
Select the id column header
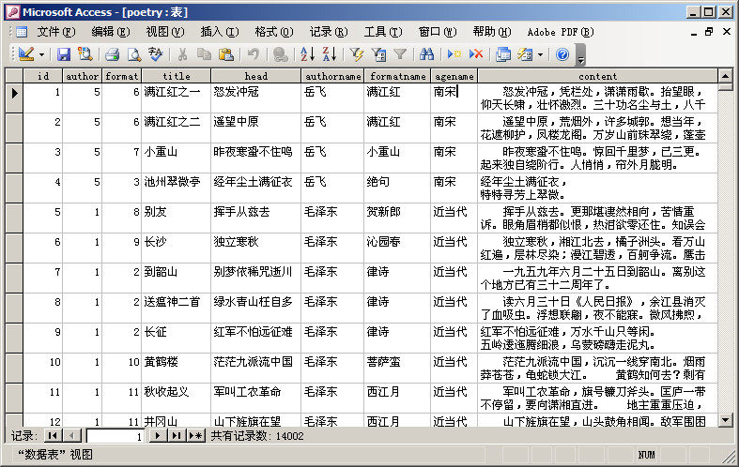coord(43,76)
